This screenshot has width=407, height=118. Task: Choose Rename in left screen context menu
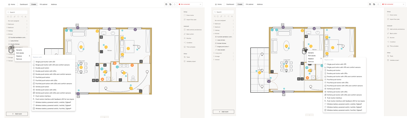tap(19, 50)
